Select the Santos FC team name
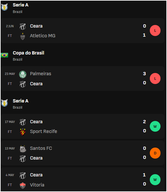167x192 pixels. tap(41, 148)
